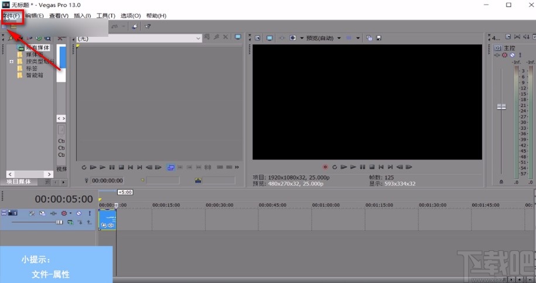Screen dimensions: 536x283
Task: Select the 所有媒体 tree item
Action: point(37,48)
